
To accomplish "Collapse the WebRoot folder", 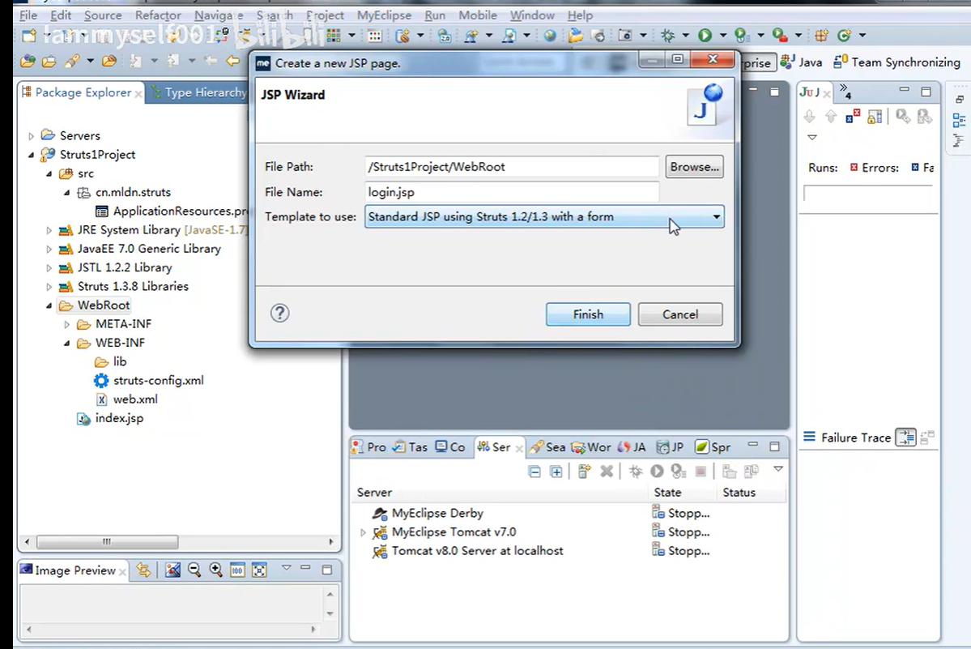I will click(x=49, y=305).
